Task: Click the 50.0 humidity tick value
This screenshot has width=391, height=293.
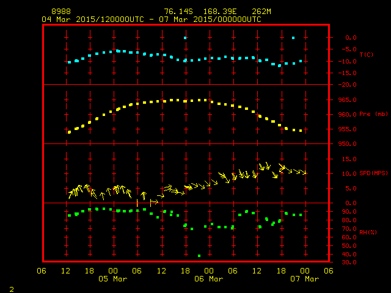Action: [x=349, y=246]
